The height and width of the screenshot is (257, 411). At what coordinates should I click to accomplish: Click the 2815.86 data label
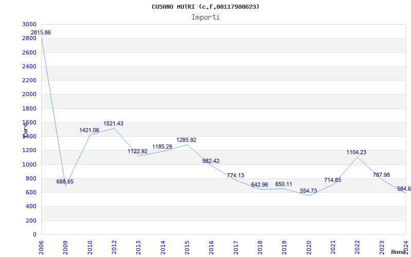point(41,33)
